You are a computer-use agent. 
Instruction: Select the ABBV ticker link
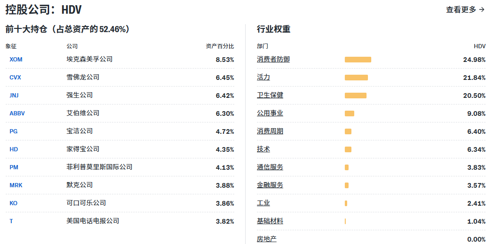[x=17, y=113]
